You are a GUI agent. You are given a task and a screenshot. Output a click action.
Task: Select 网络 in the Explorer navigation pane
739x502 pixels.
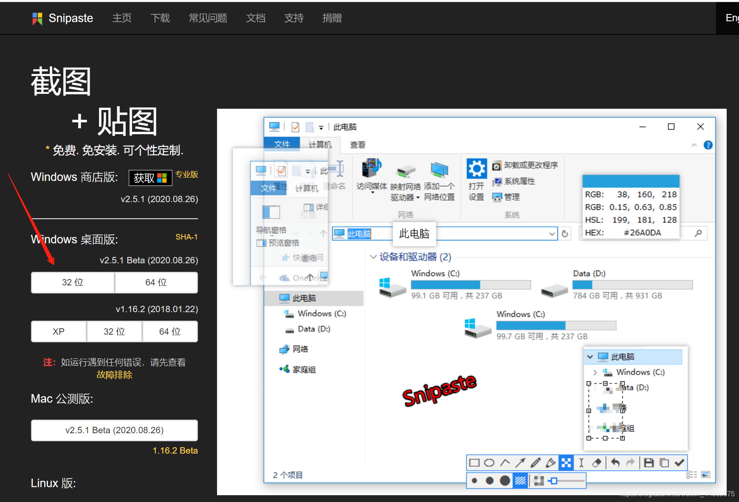click(x=295, y=349)
